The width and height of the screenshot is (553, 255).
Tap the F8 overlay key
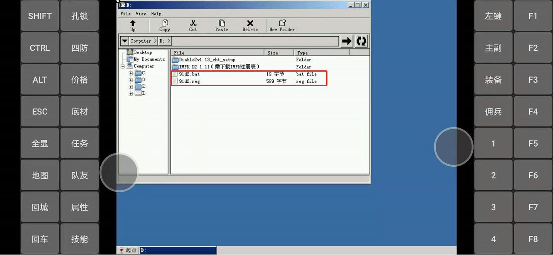[x=533, y=239]
